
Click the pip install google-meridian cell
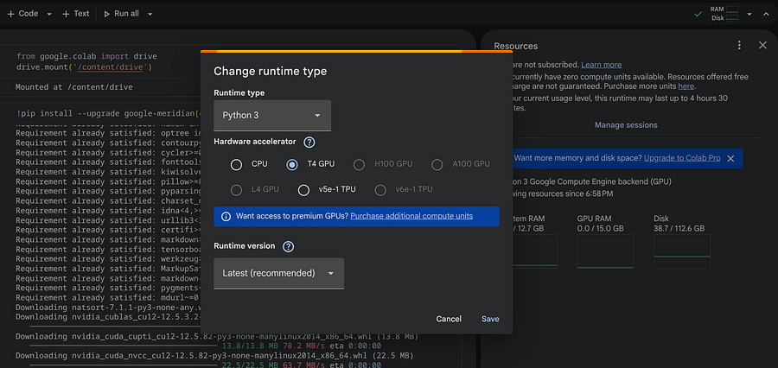click(x=108, y=113)
